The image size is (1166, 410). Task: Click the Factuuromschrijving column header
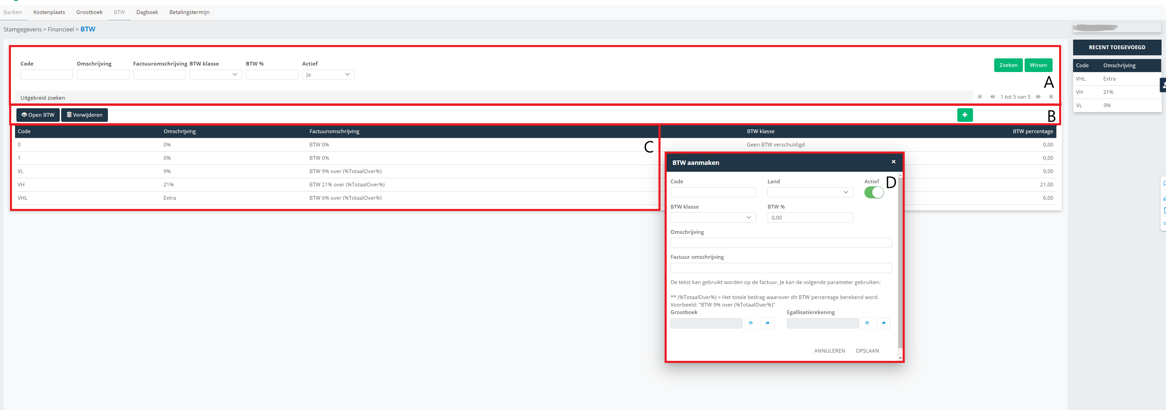tap(334, 131)
